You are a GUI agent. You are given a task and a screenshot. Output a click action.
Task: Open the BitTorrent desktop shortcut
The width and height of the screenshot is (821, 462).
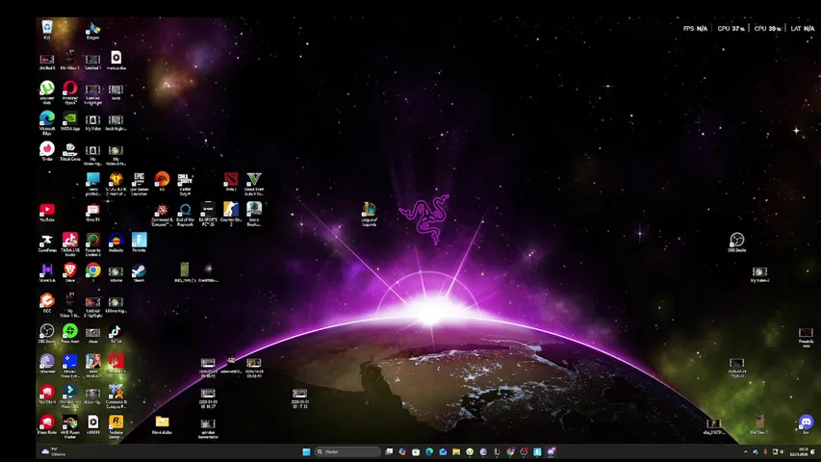[x=47, y=364]
